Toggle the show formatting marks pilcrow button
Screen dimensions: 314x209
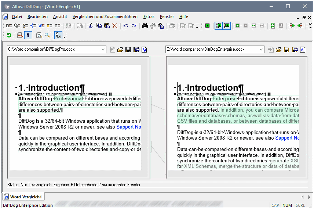click(x=28, y=35)
